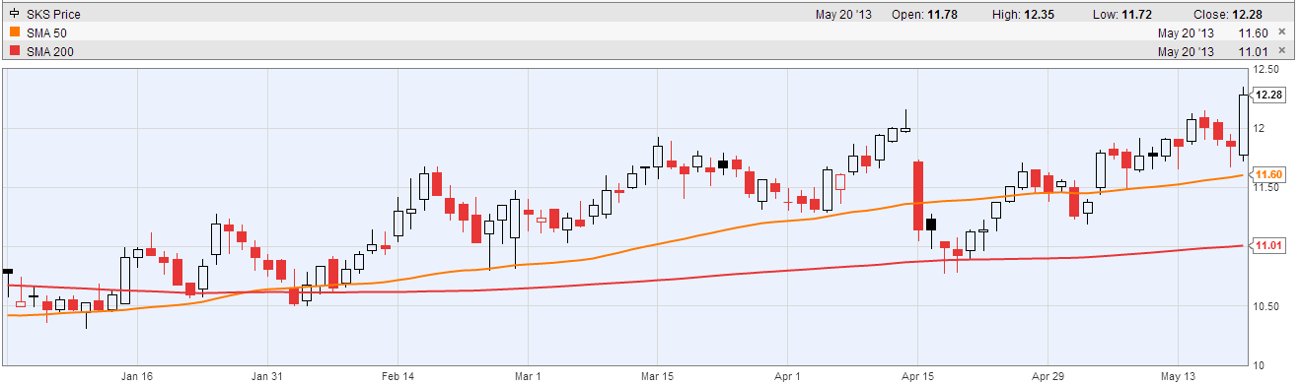The image size is (1300, 386).
Task: Select the SMA 50 legend label
Action: [45, 32]
